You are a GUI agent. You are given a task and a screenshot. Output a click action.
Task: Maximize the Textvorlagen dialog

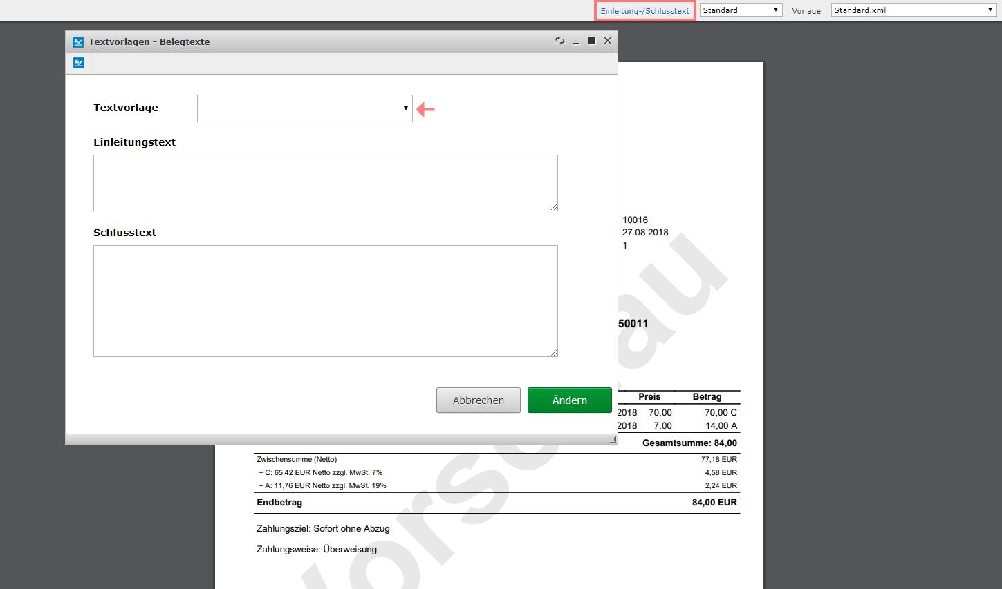(x=592, y=41)
